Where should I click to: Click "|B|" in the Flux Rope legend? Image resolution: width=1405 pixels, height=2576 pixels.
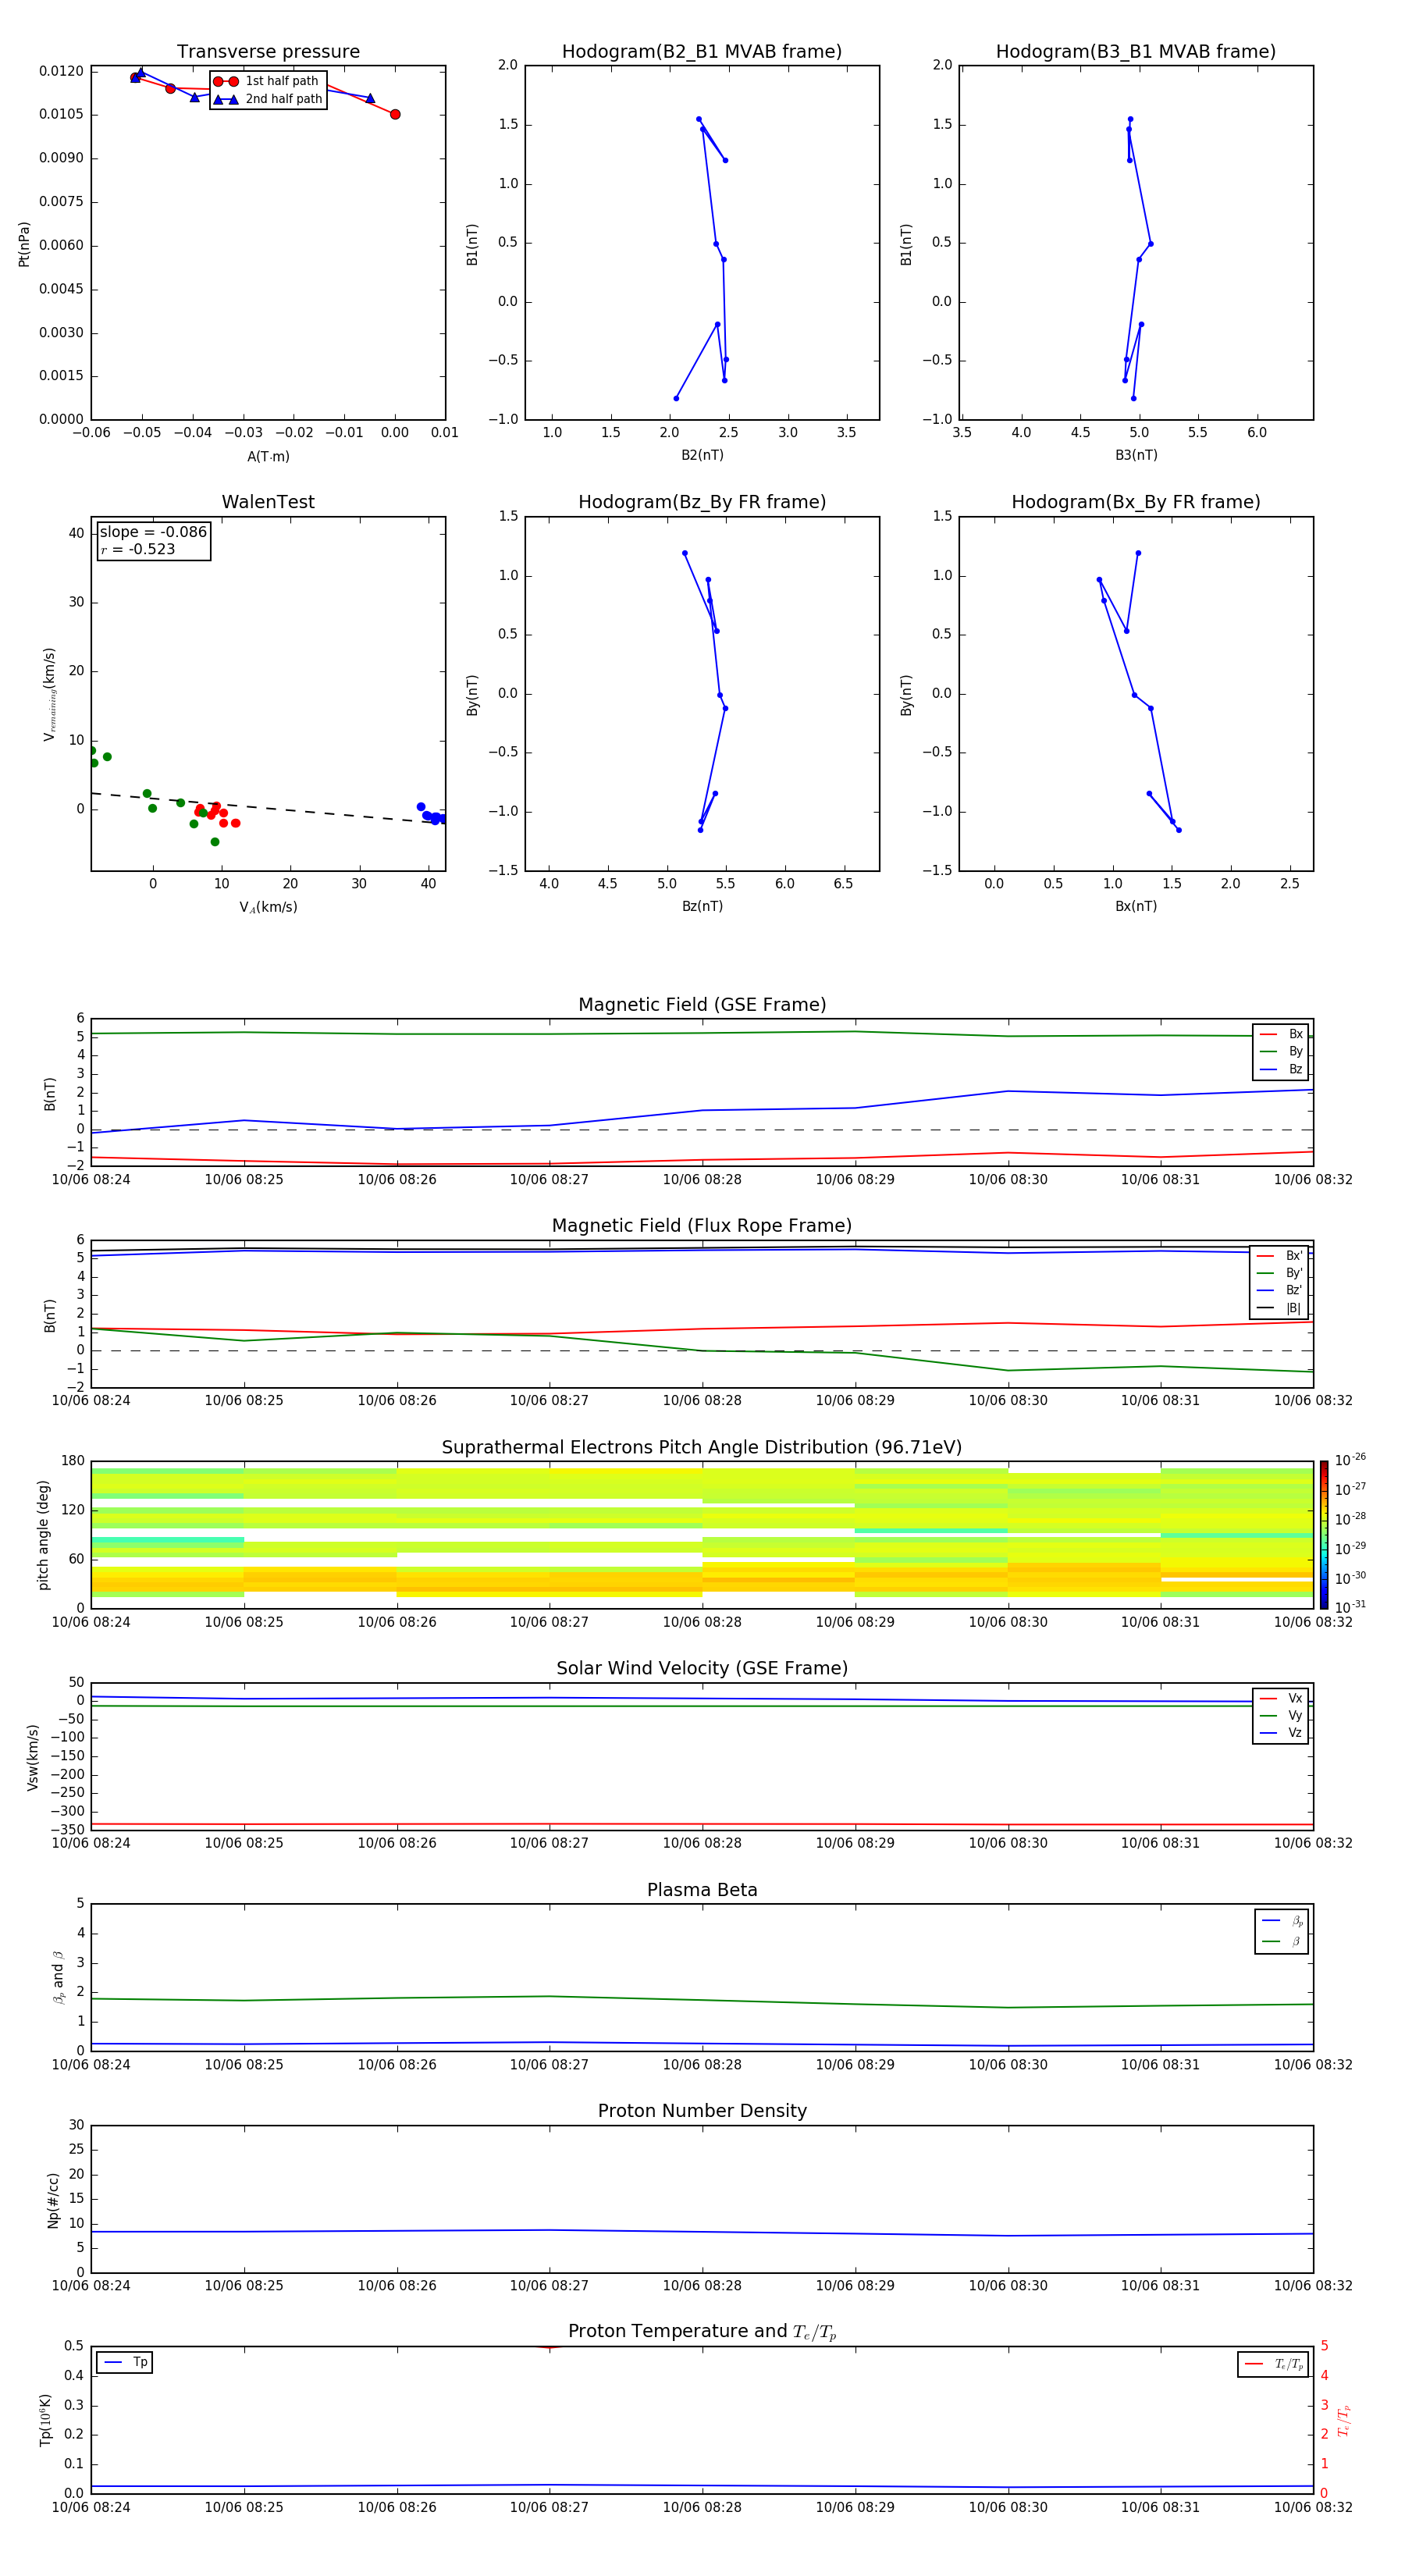(x=1280, y=1308)
